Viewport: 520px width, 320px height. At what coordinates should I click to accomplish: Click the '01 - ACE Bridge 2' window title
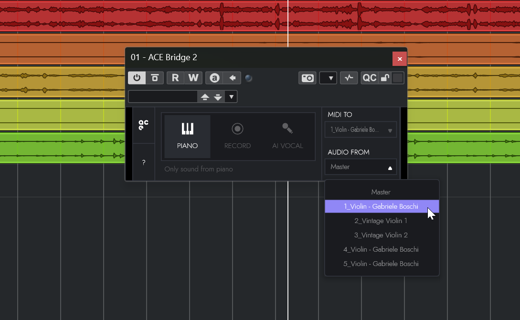[164, 57]
